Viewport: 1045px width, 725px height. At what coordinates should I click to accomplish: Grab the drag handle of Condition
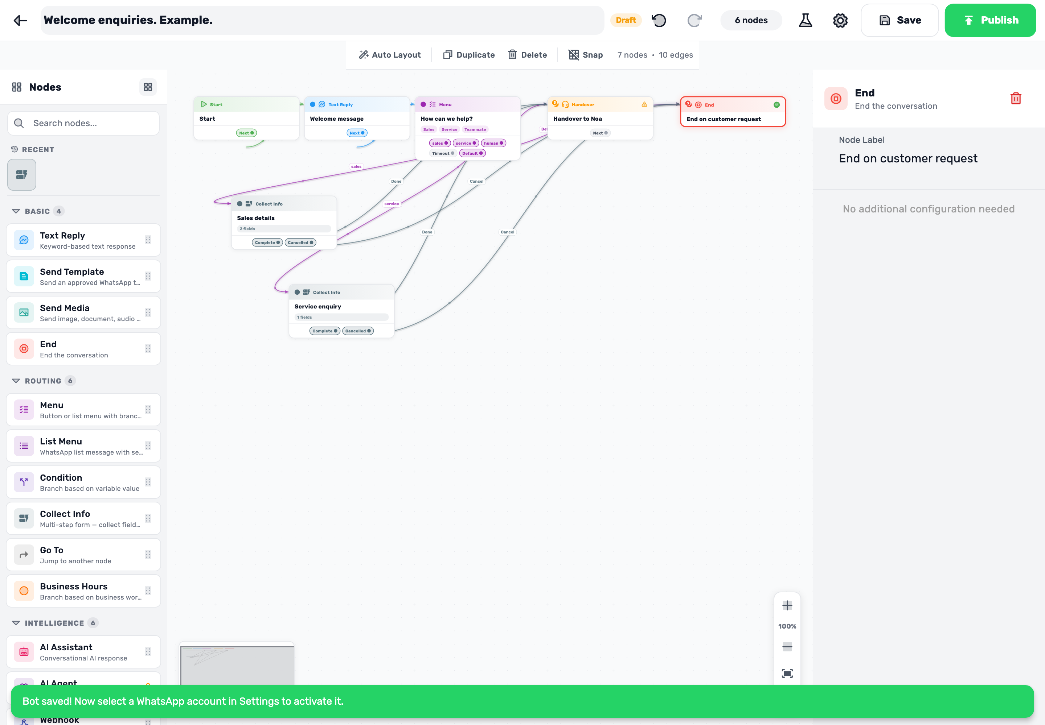pos(148,482)
